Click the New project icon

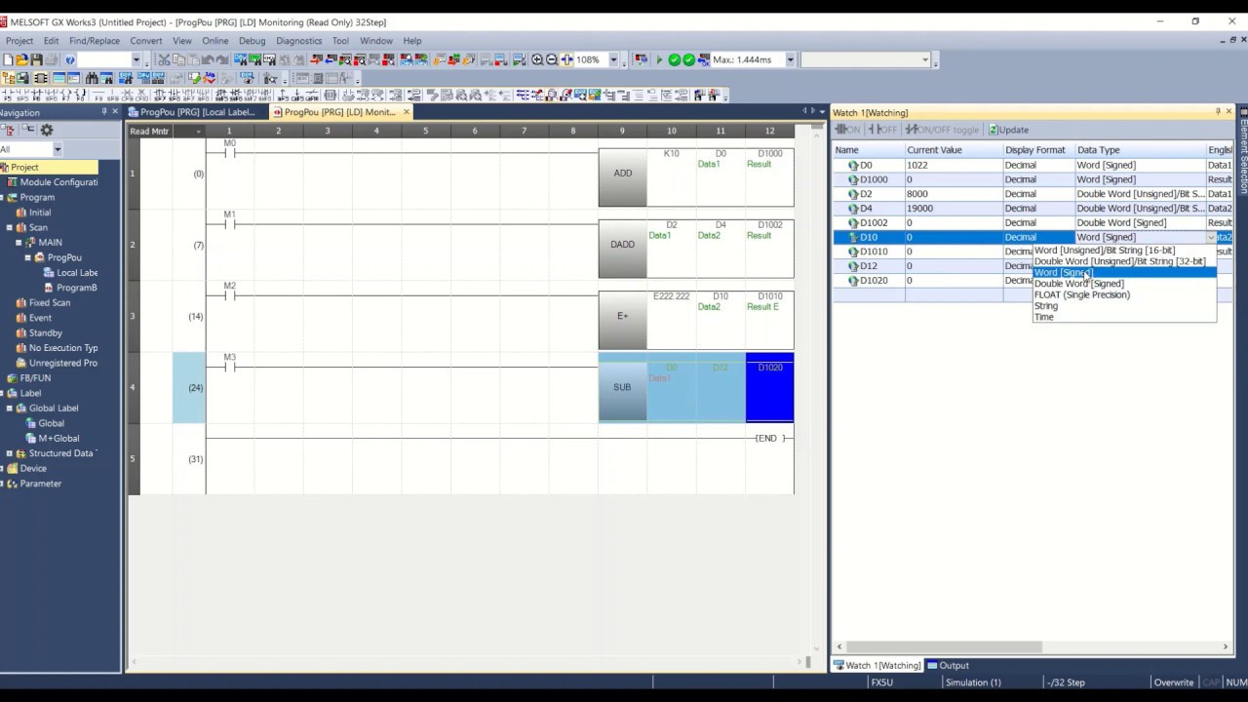pos(8,59)
